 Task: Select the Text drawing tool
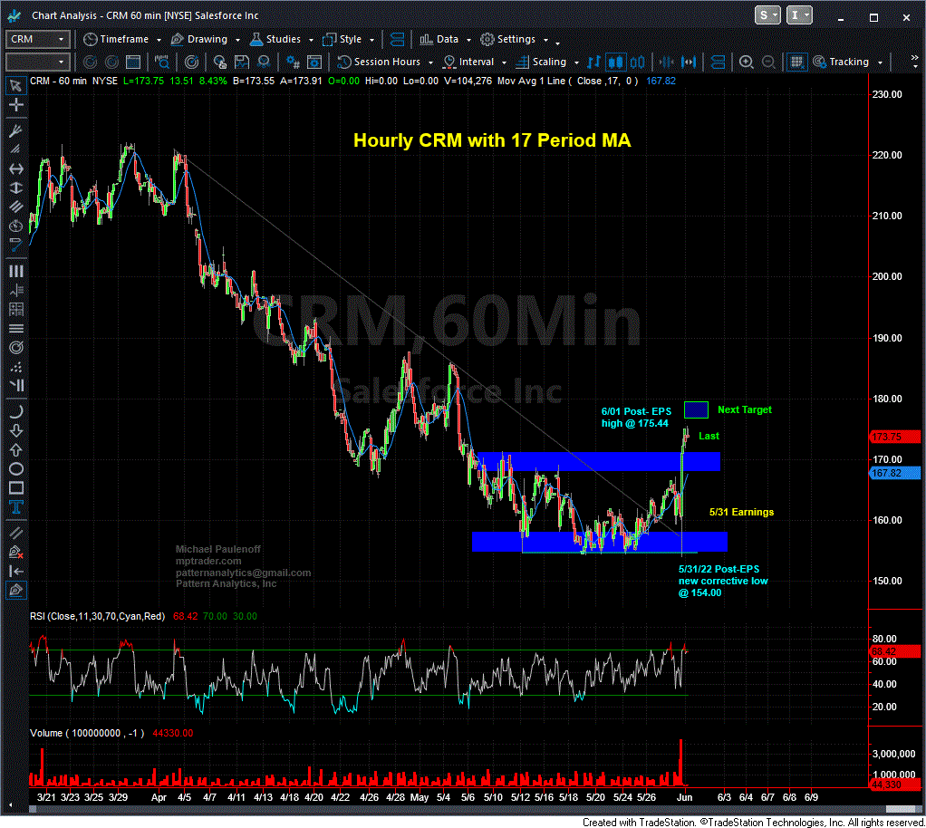coord(16,506)
